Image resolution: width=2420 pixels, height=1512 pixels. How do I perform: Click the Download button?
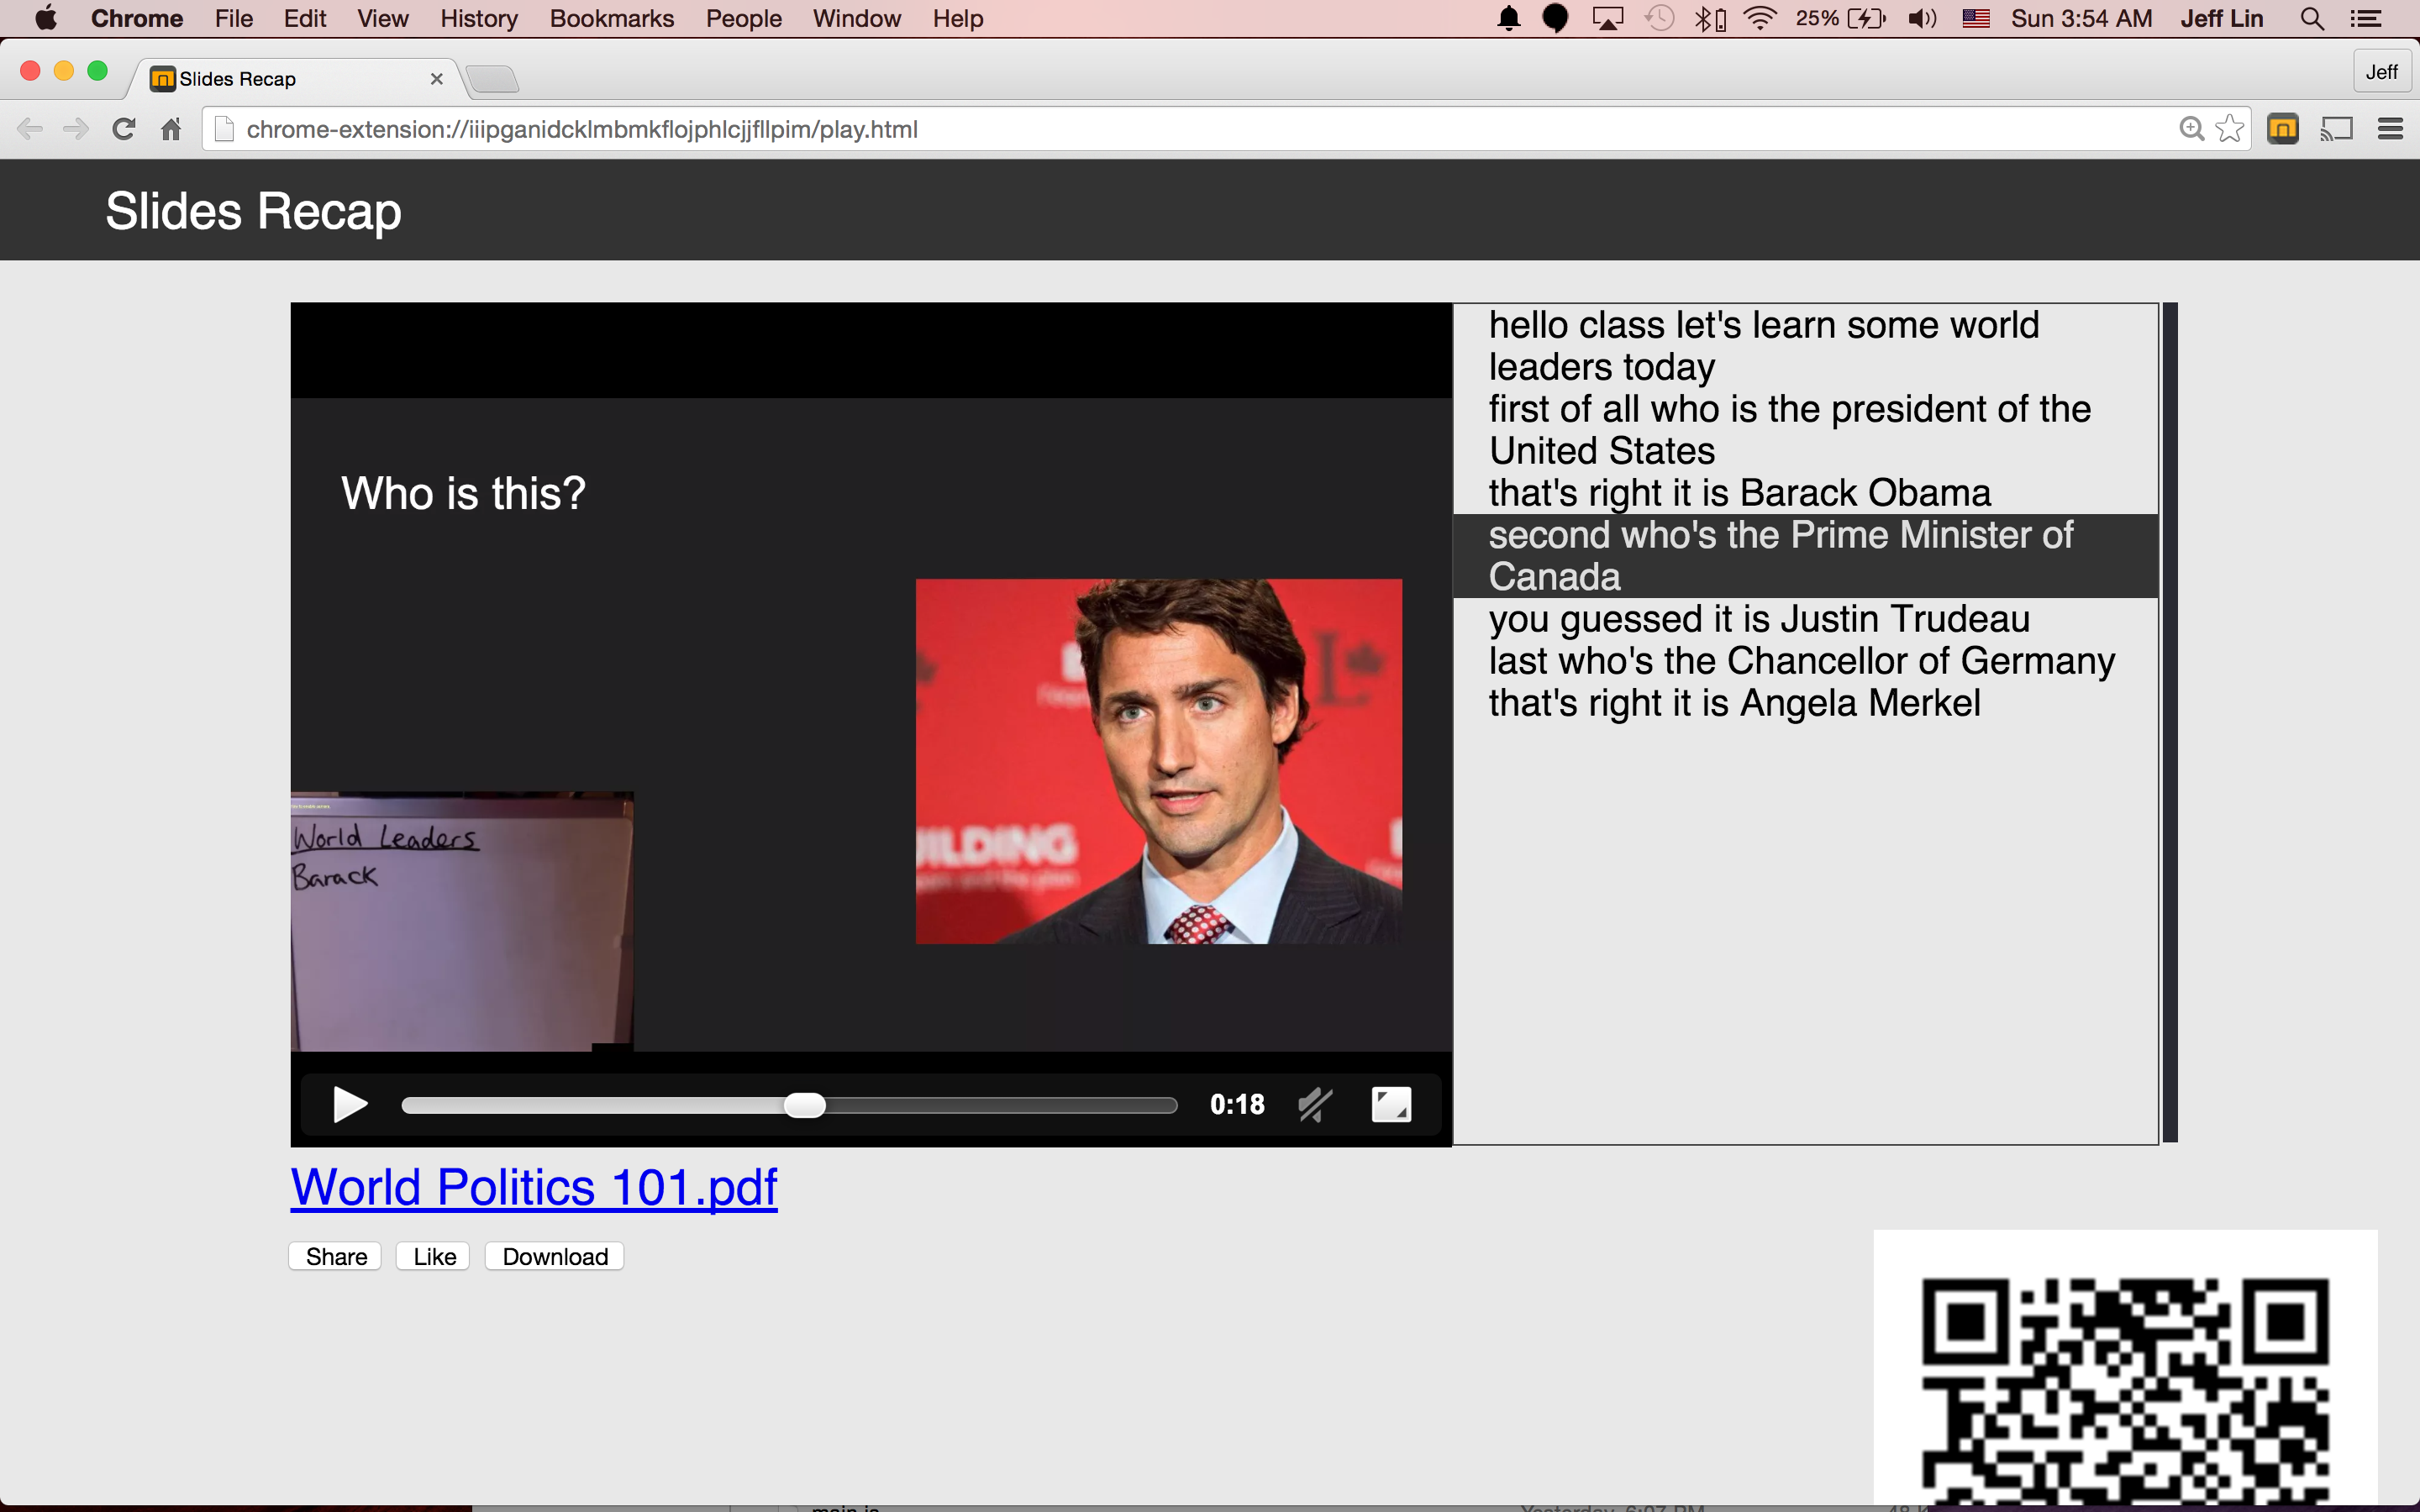554,1257
